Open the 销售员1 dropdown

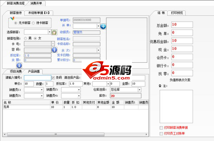(x=42, y=90)
